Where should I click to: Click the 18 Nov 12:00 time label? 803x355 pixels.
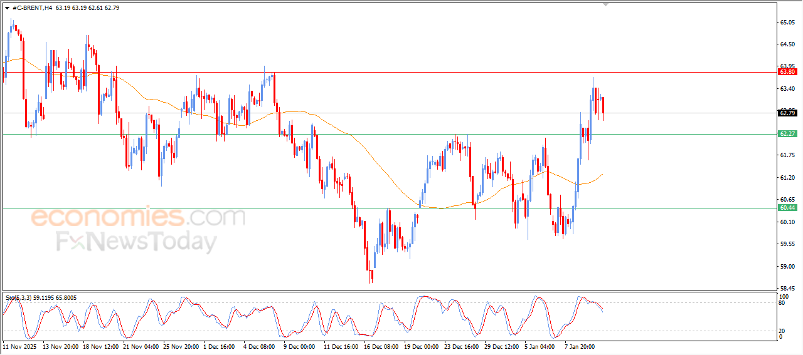pos(102,346)
